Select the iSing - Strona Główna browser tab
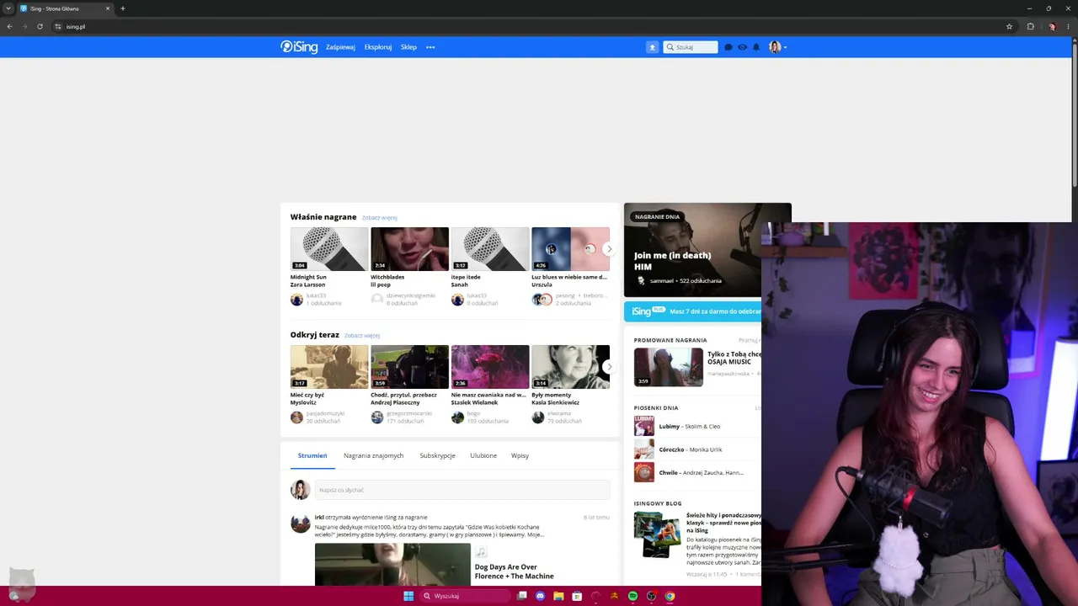 (65, 8)
